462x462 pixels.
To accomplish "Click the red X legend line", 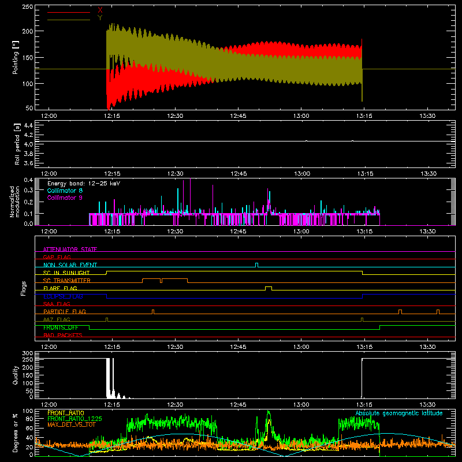I will coord(69,12).
